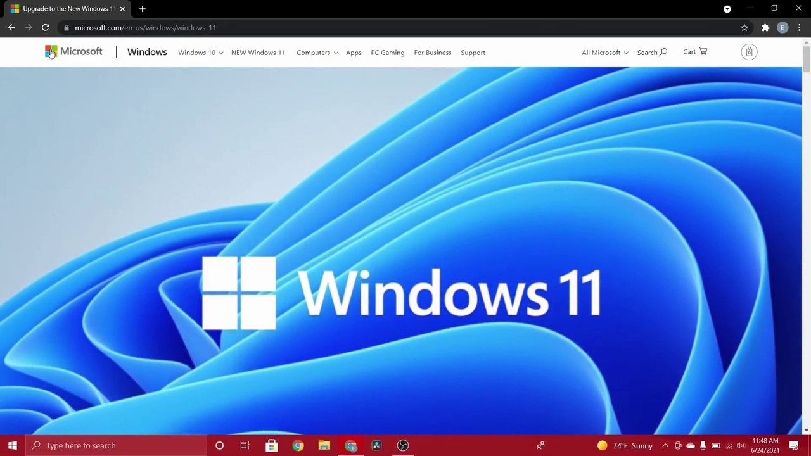Close the Upgrade to the New Windows tab
The image size is (811, 456).
tap(122, 9)
